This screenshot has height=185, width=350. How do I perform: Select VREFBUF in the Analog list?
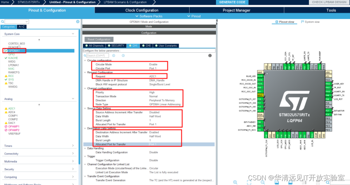click(14, 134)
